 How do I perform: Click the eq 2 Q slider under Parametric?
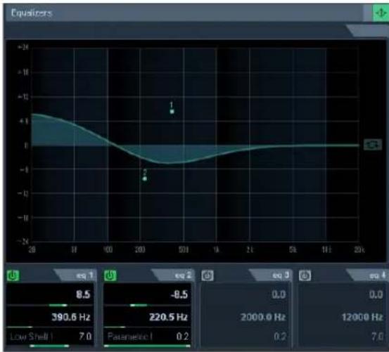(x=147, y=346)
